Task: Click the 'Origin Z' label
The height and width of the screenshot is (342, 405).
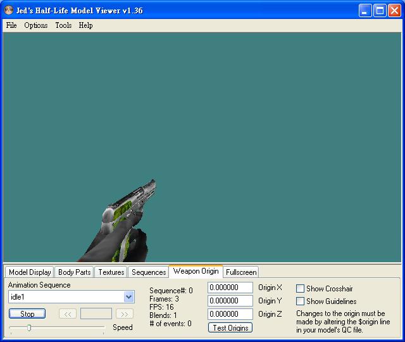Action: [x=270, y=314]
